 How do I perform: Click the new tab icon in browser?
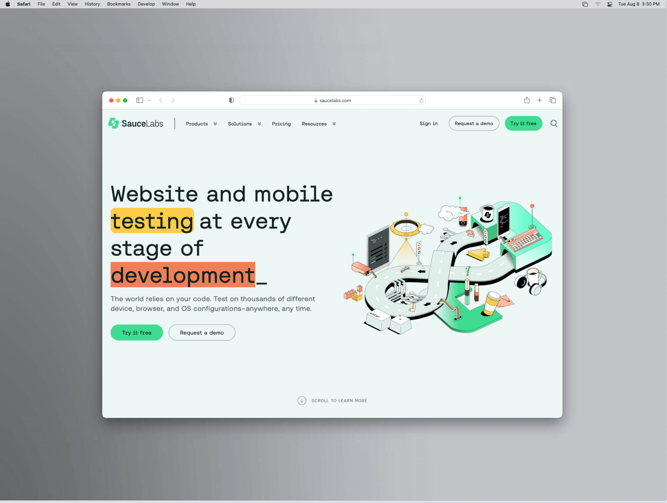coord(540,100)
